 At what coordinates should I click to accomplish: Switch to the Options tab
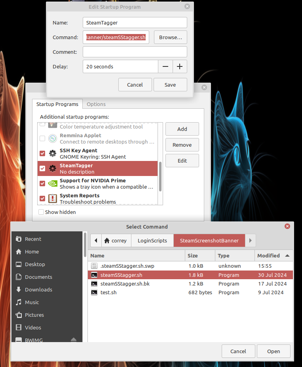[96, 104]
